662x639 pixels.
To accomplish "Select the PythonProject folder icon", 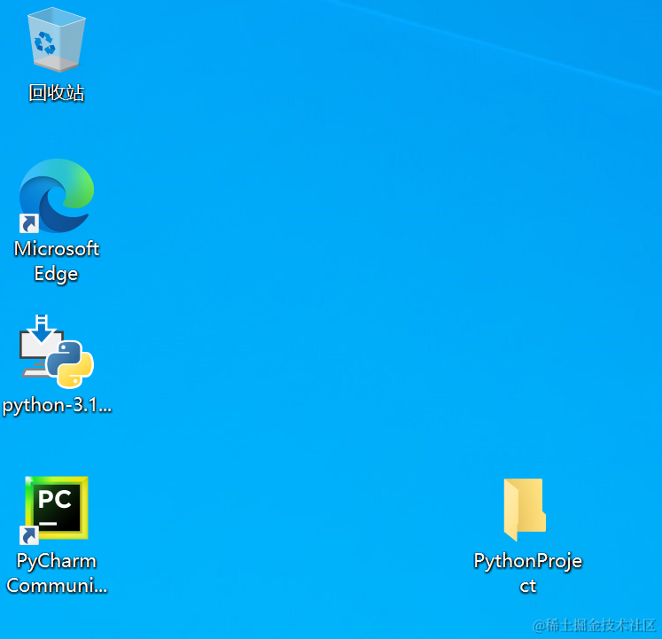I will (x=525, y=510).
